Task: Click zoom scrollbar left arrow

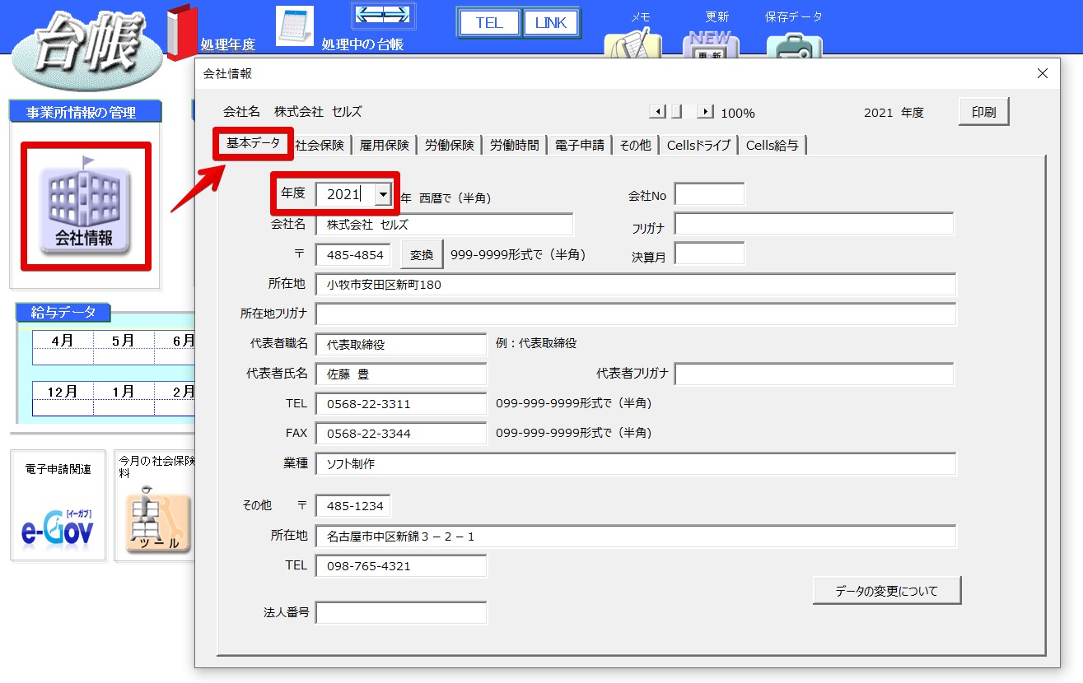Action: [x=657, y=112]
